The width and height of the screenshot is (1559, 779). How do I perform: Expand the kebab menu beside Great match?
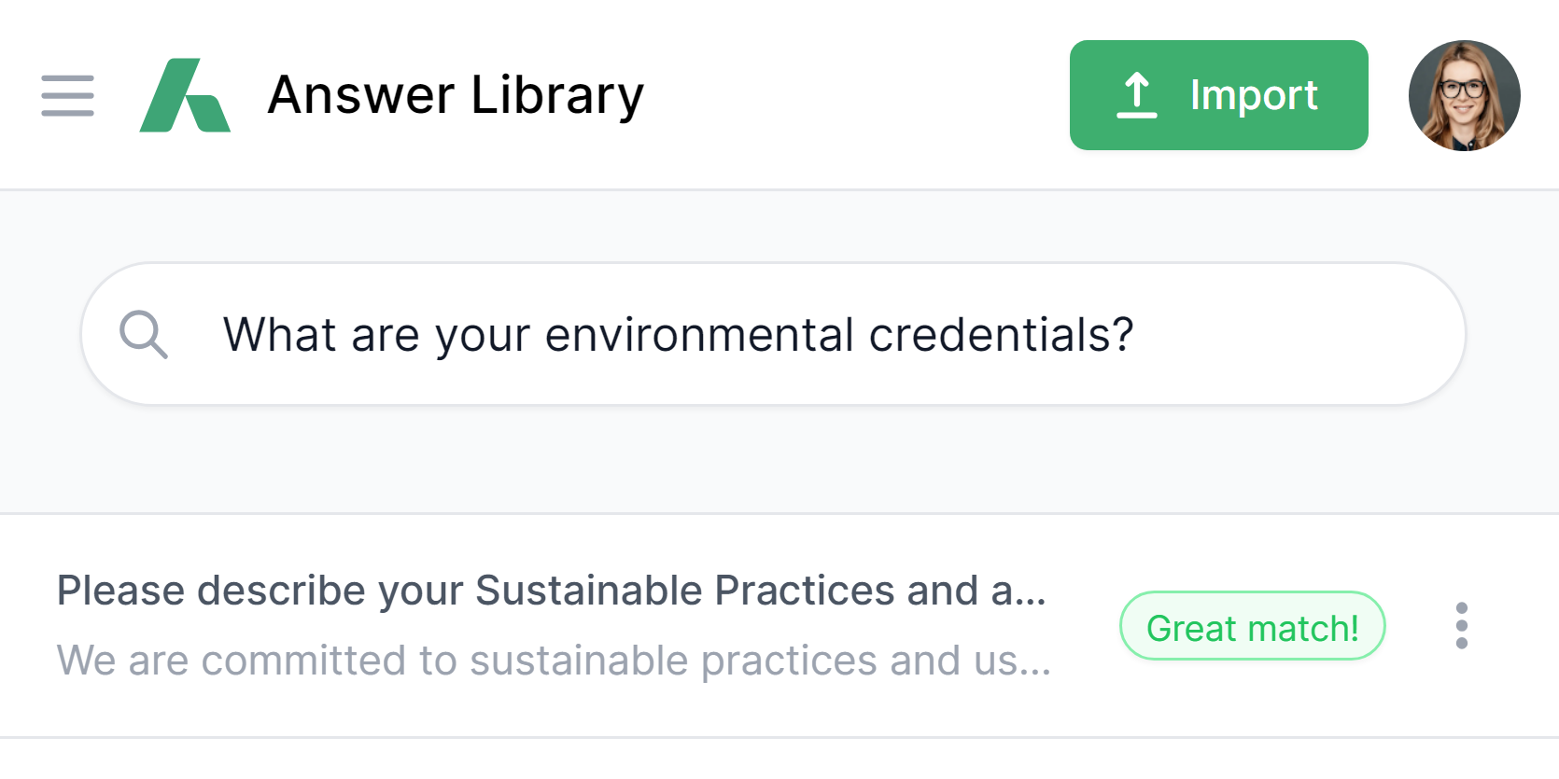point(1461,625)
